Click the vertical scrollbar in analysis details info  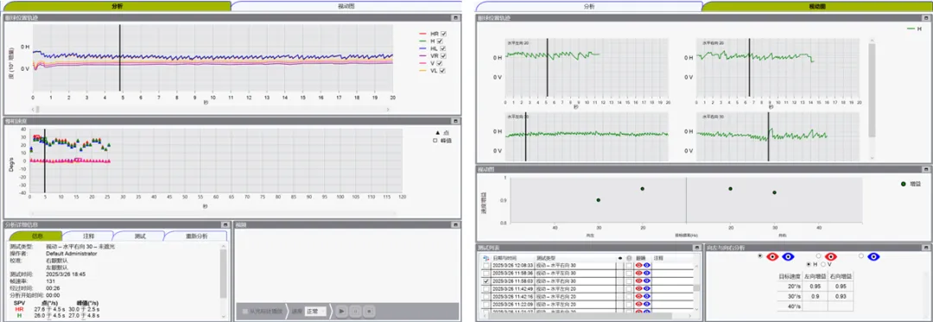(224, 274)
